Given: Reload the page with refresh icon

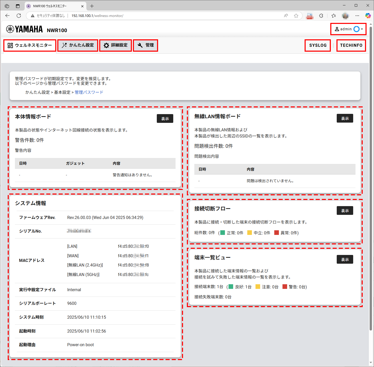Looking at the screenshot, I should click(x=19, y=16).
